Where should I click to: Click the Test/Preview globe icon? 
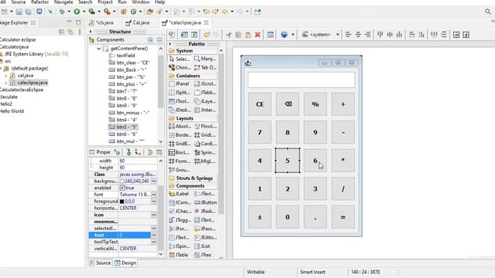[284, 35]
